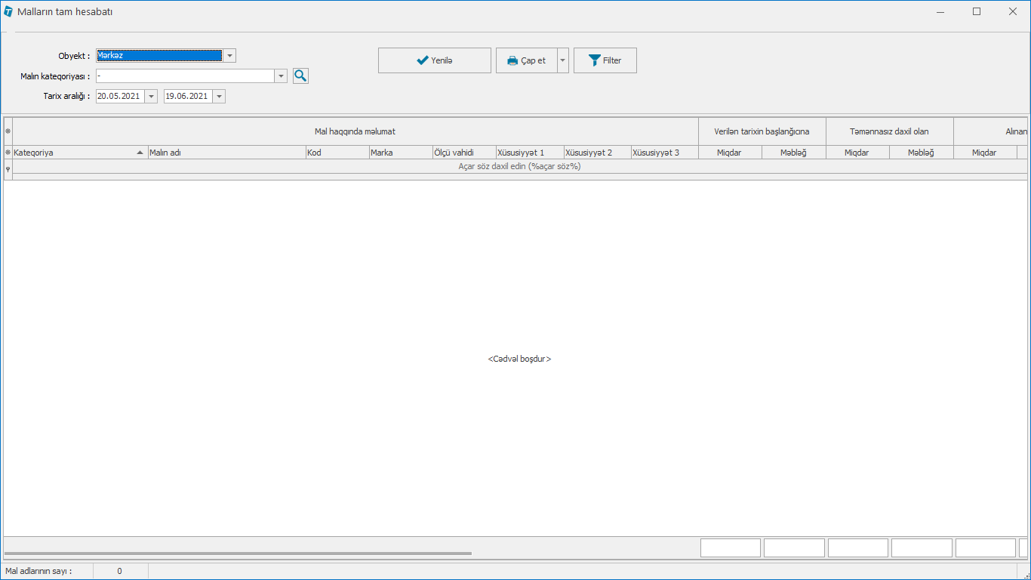
Task: Open the Filter funnel button
Action: pyautogui.click(x=605, y=60)
